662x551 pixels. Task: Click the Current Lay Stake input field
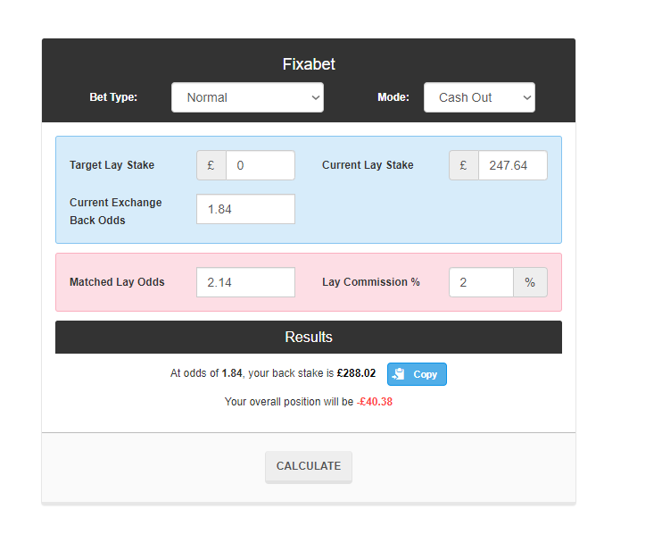pos(513,165)
